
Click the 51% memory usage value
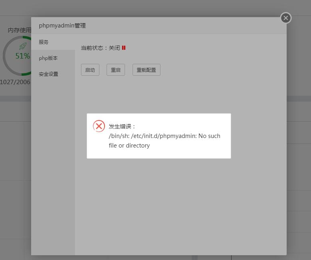[x=23, y=56]
